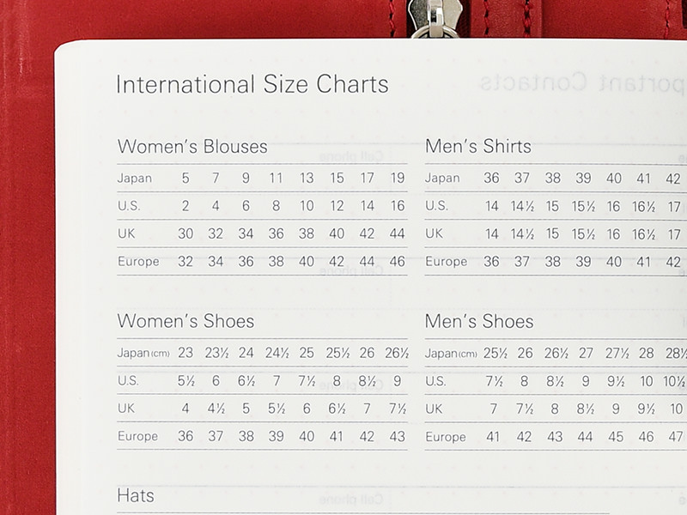Click U.S. size 9 in Women's Shoes

[397, 381]
